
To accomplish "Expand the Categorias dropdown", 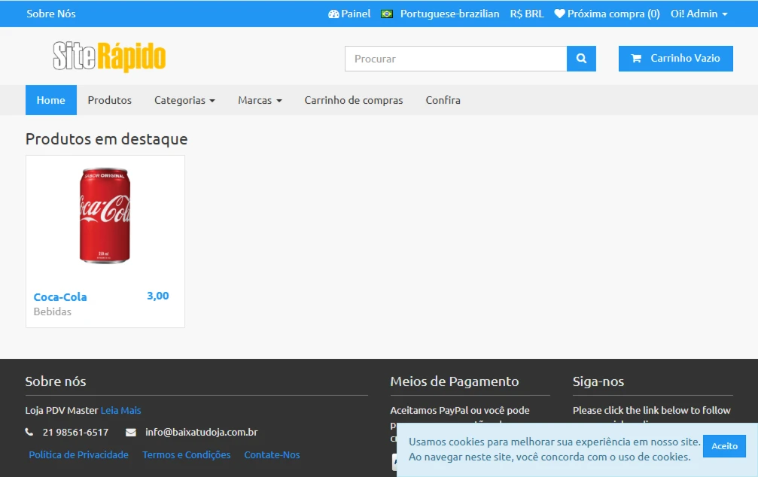I will 184,100.
